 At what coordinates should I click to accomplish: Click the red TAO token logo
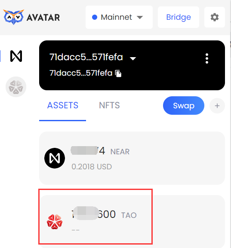tap(55, 222)
